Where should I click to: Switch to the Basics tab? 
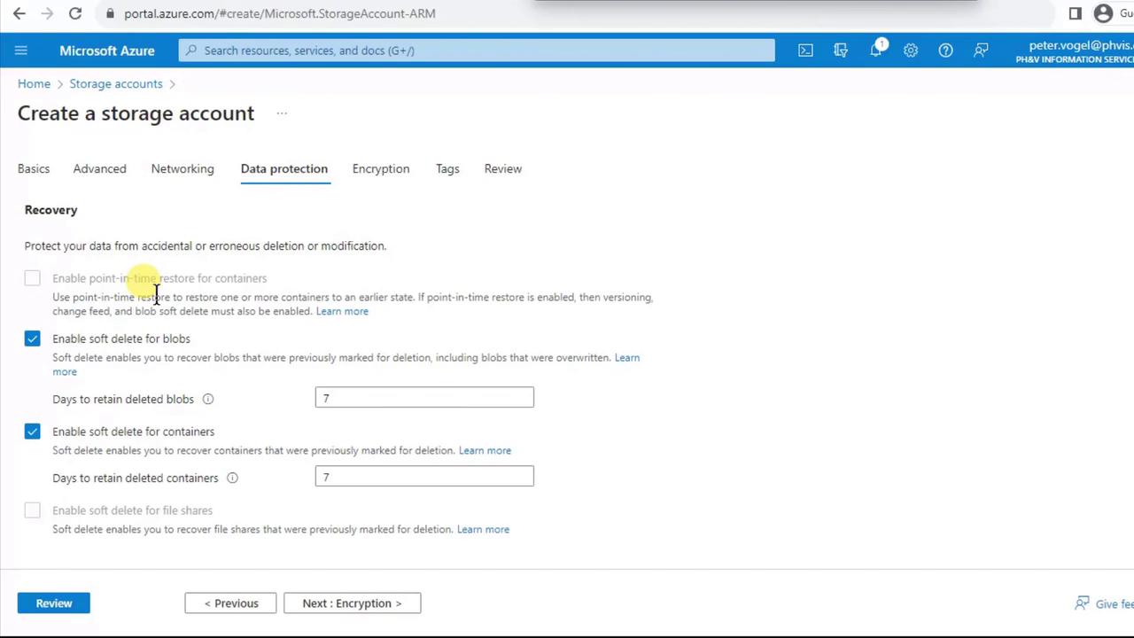pyautogui.click(x=34, y=168)
